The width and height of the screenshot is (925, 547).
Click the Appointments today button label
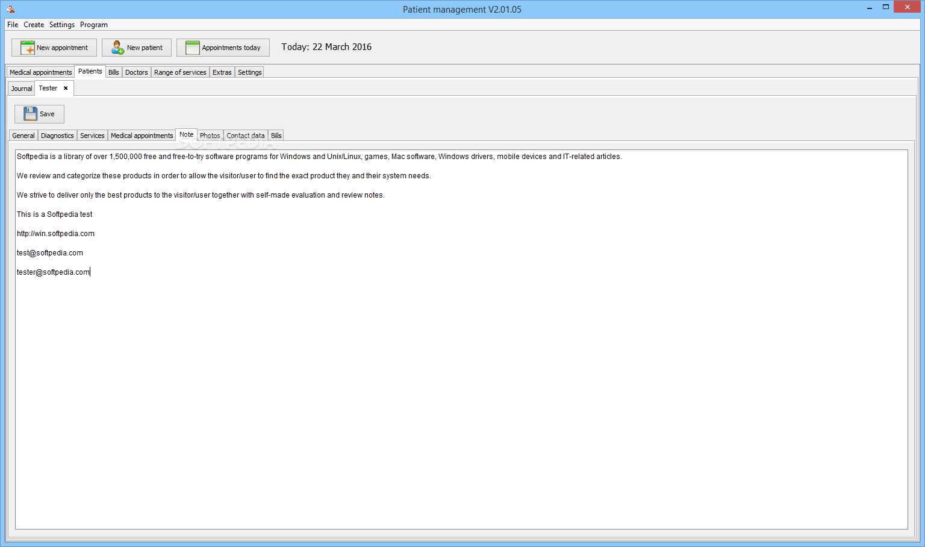tap(231, 48)
